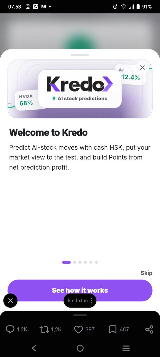Close the in-app browser with black X
Image resolution: width=160 pixels, height=357 pixels.
coord(10,301)
